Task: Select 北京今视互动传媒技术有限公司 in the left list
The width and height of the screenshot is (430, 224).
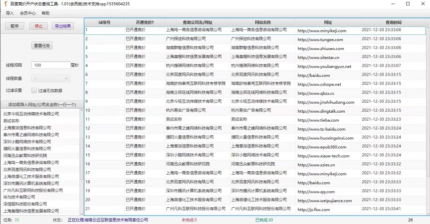Action: click(31, 114)
